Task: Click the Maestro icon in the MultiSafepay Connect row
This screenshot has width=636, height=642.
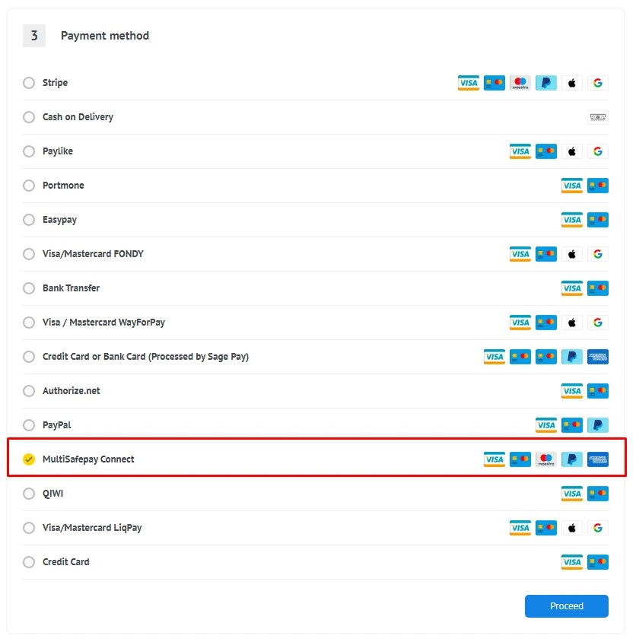Action: tap(545, 459)
